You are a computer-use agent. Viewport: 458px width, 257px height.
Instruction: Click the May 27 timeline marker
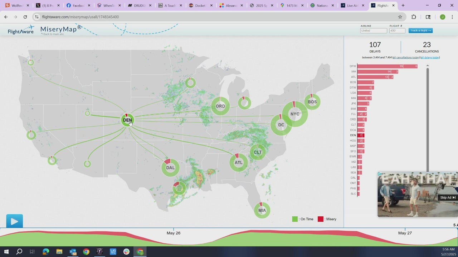coord(405,233)
